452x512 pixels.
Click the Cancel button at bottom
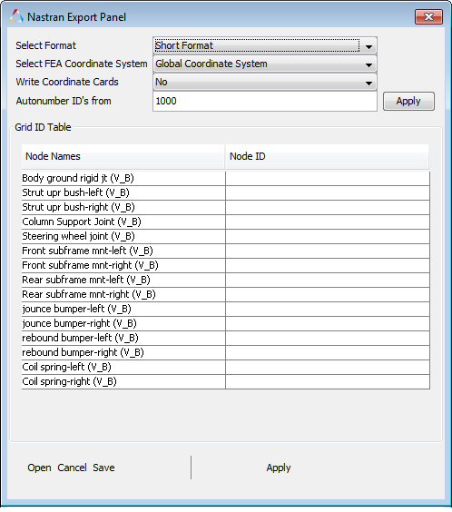coord(72,468)
